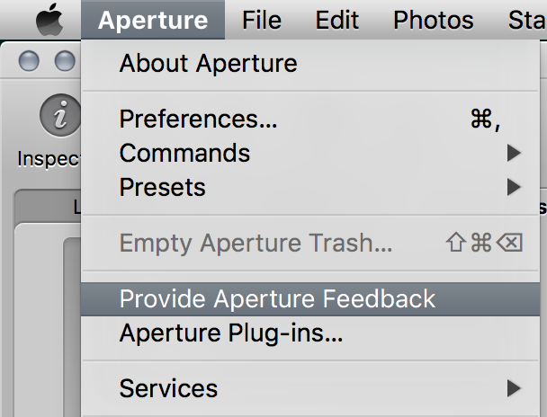547x417 pixels.
Task: Choose Provide Aperture Feedback
Action: coord(277,299)
